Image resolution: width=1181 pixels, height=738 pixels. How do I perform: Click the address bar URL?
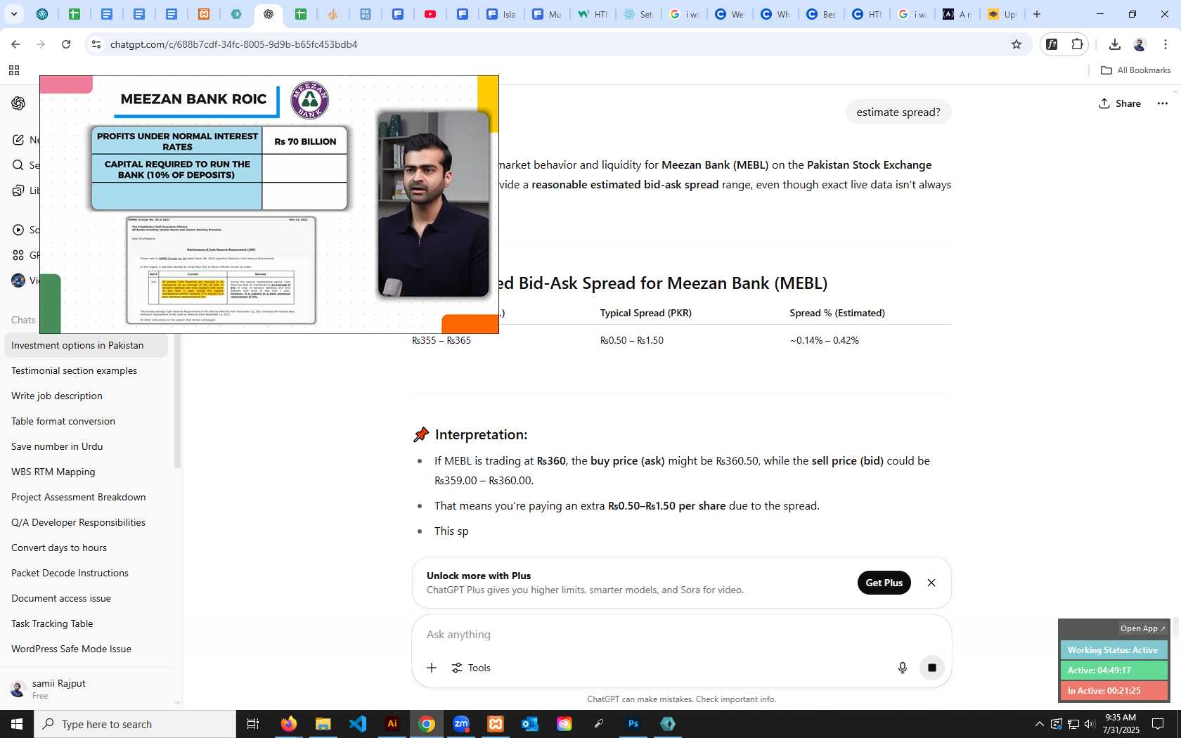click(x=233, y=44)
